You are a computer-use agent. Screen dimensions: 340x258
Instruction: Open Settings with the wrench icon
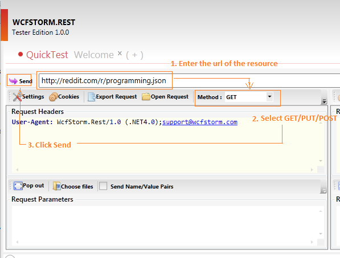click(17, 97)
